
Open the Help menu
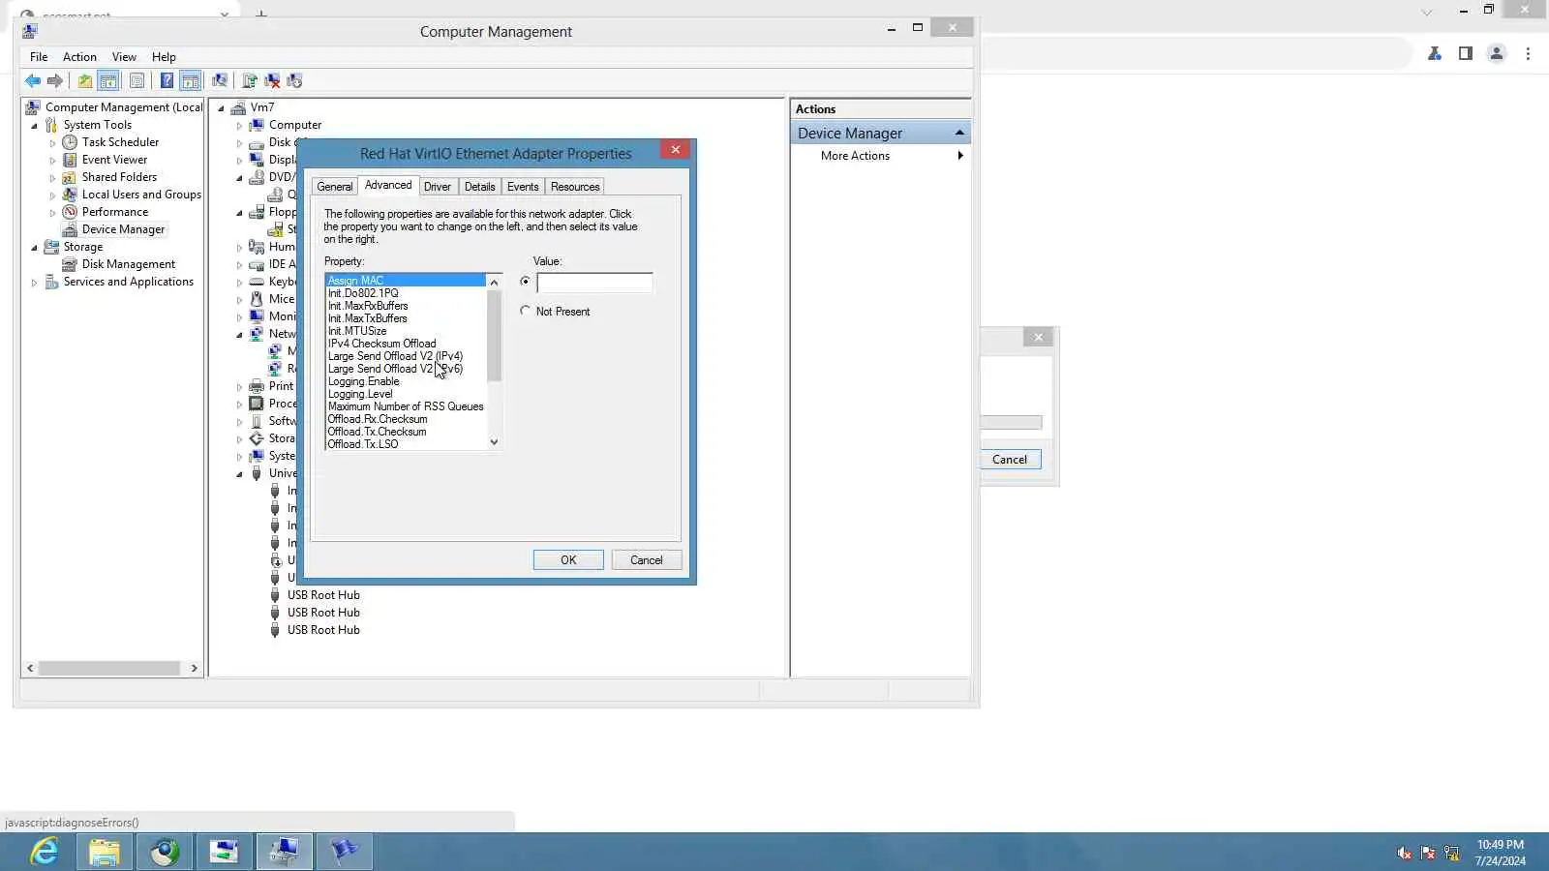click(164, 57)
